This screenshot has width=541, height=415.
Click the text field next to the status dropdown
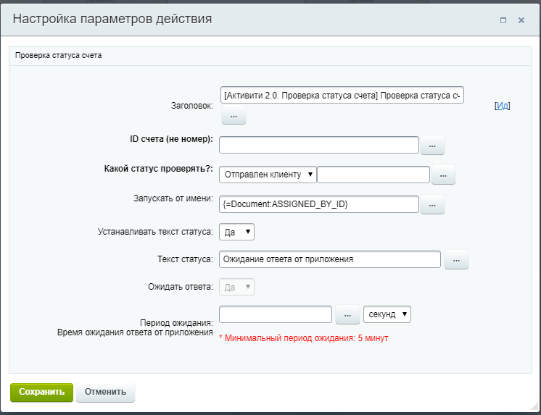click(x=373, y=175)
